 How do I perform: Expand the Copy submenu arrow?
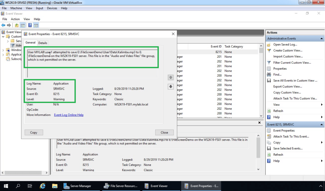pyautogui.click(x=322, y=143)
